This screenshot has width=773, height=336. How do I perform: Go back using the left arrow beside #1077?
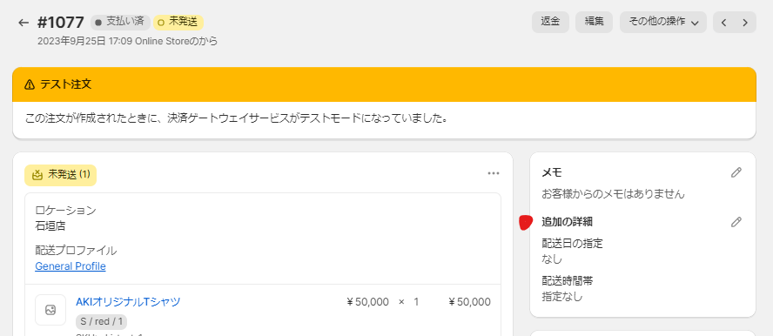24,23
